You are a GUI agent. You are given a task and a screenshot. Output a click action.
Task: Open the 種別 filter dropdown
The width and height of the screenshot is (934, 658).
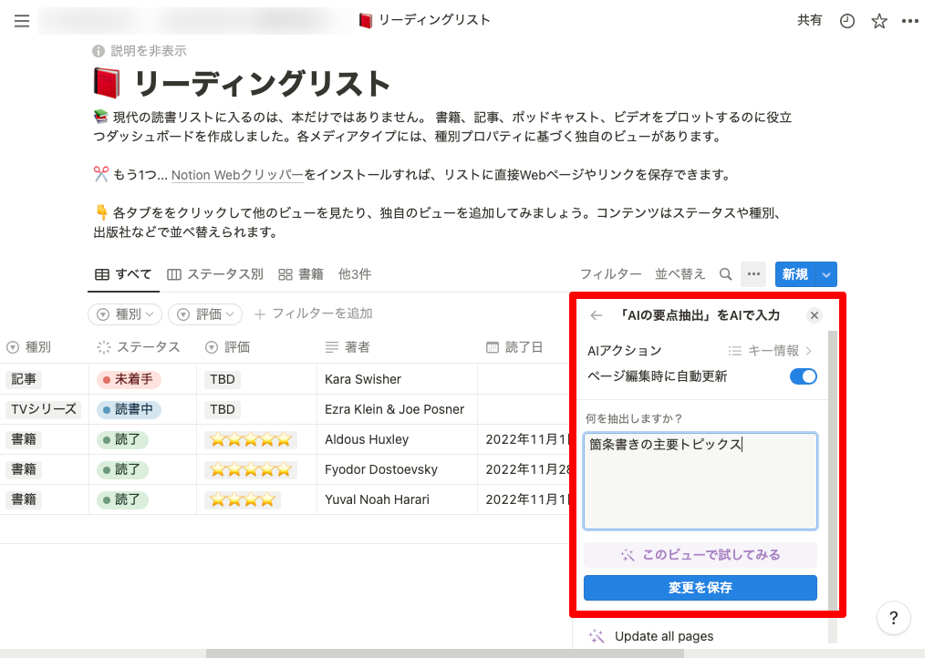[125, 314]
